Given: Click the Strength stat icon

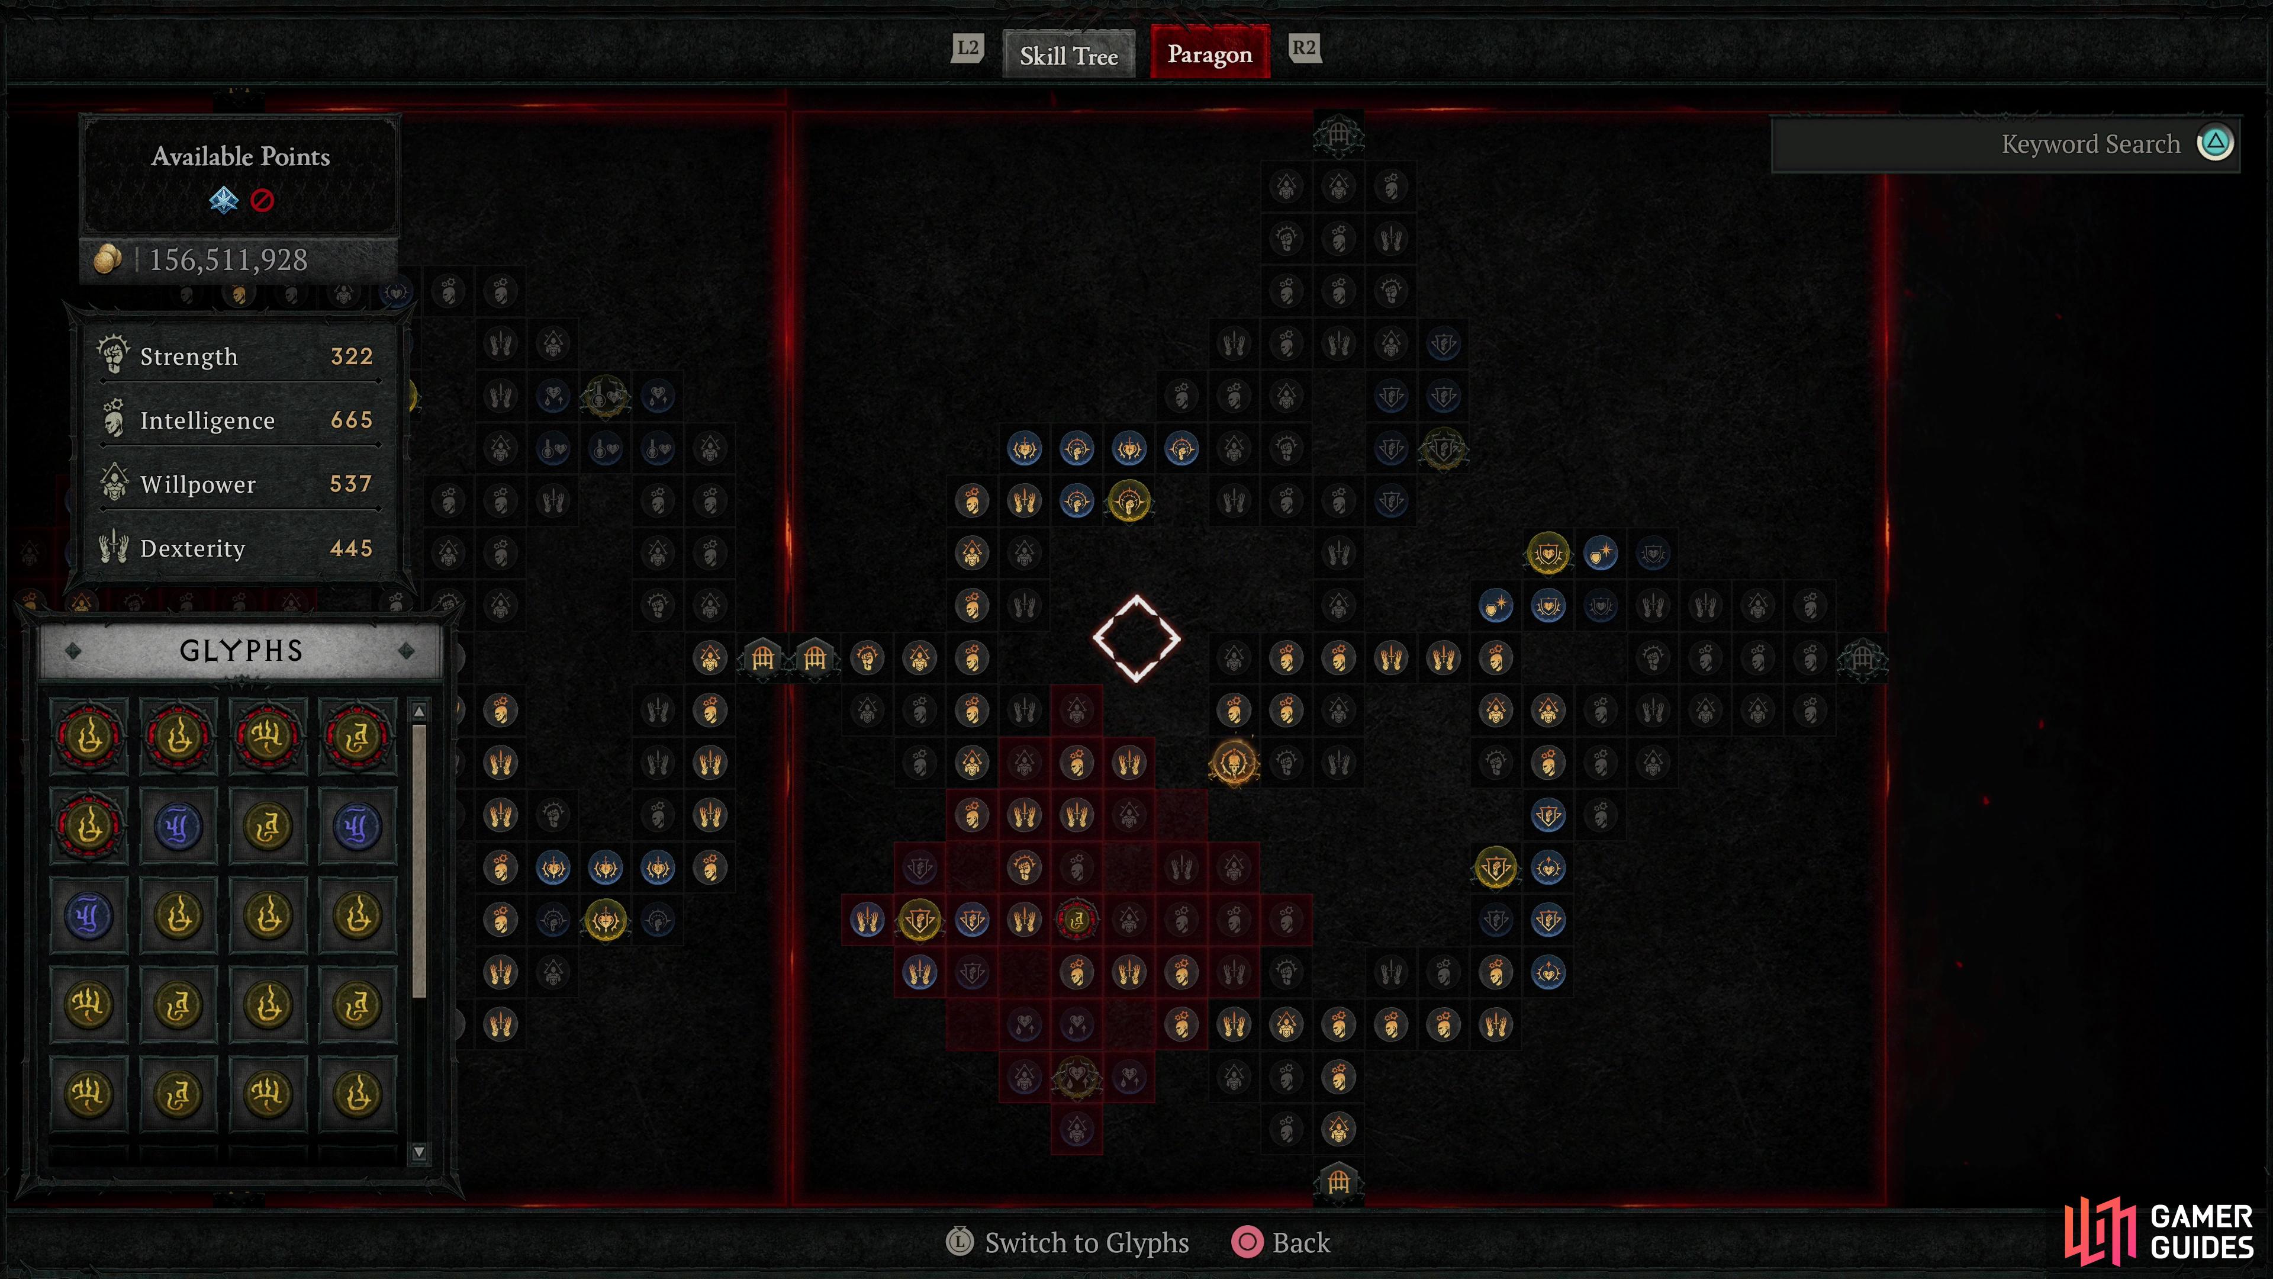Looking at the screenshot, I should tap(110, 355).
